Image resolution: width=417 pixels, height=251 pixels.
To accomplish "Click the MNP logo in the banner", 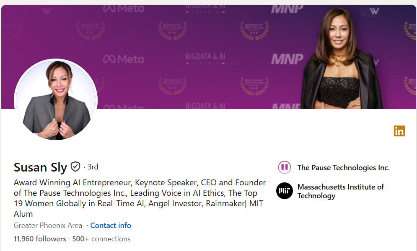I will [x=287, y=59].
